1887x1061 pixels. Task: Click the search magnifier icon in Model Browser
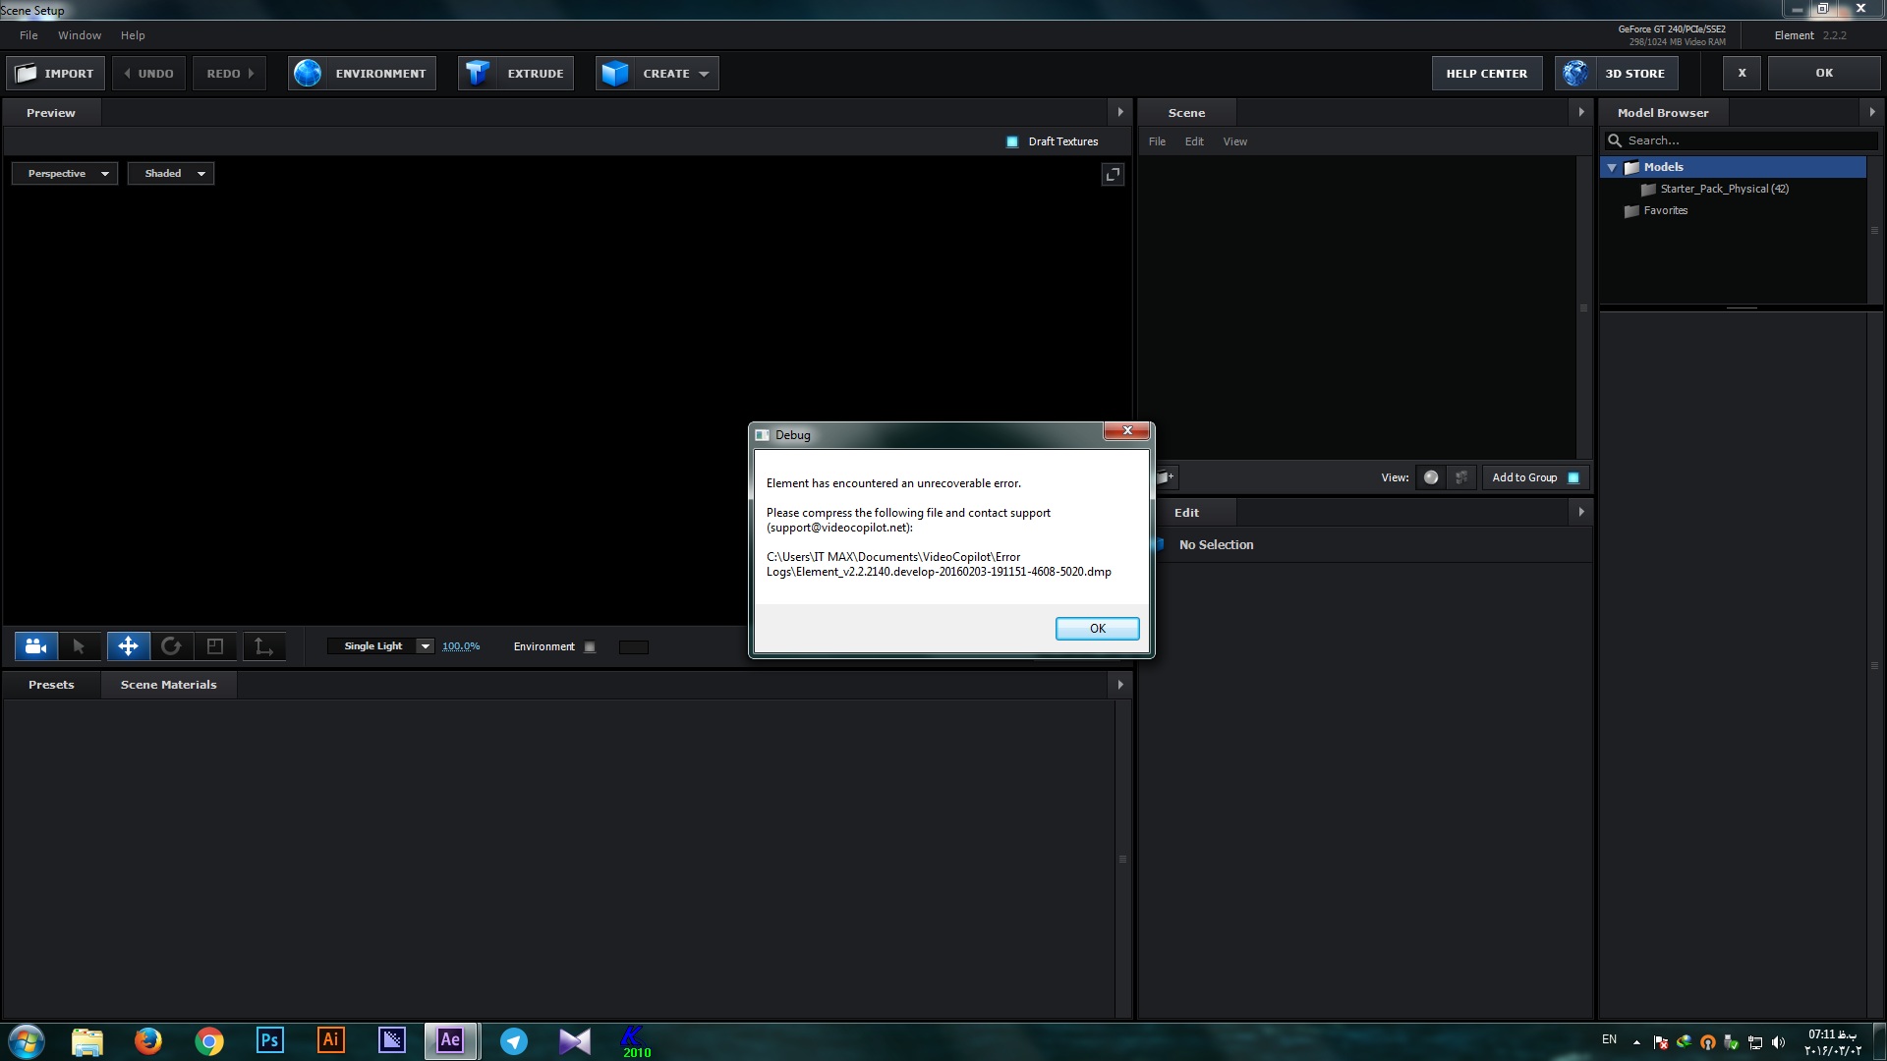tap(1615, 140)
